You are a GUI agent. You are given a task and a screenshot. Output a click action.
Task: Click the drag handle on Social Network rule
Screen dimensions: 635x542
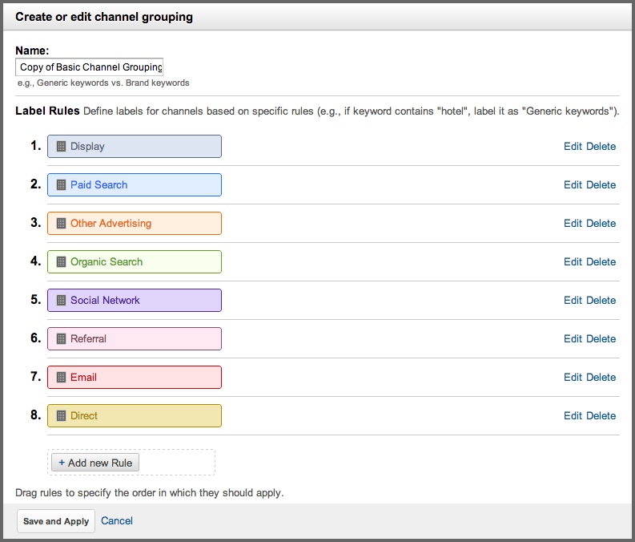tap(61, 301)
